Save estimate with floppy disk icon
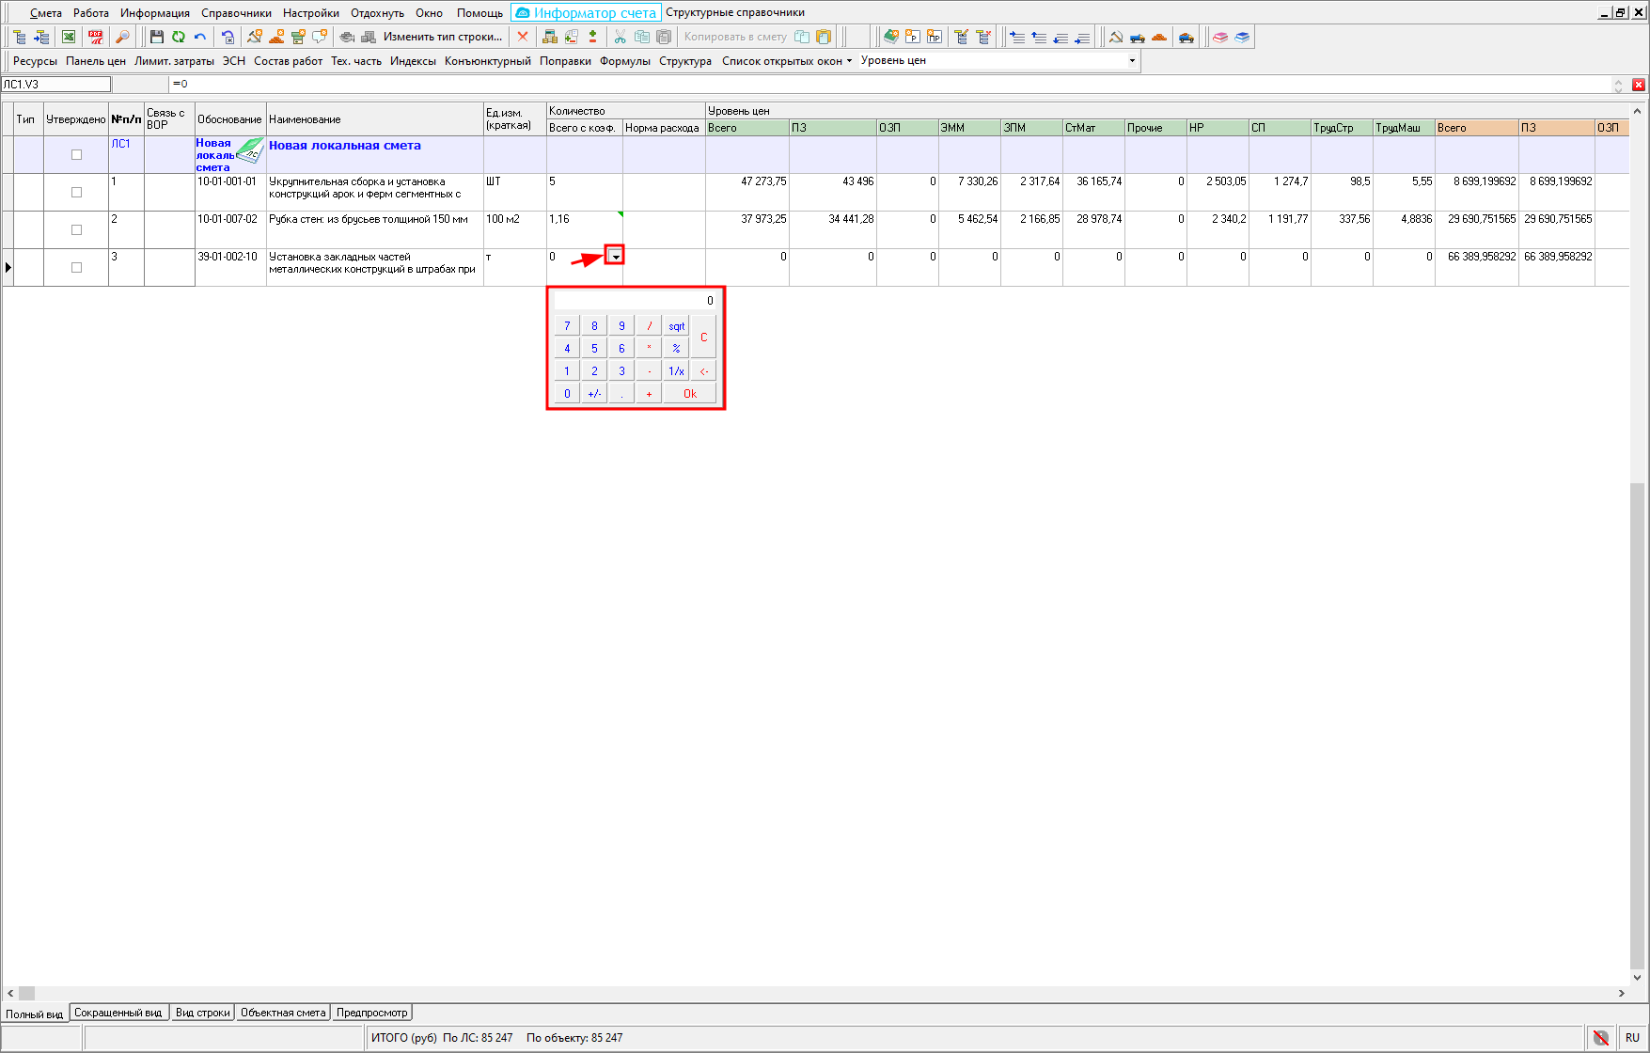The width and height of the screenshot is (1650, 1053). [157, 37]
